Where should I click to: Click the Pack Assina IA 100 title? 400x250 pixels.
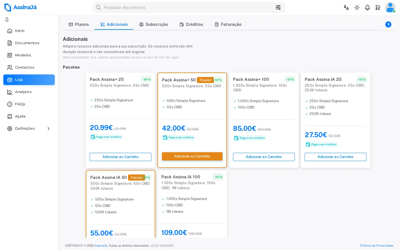181,177
